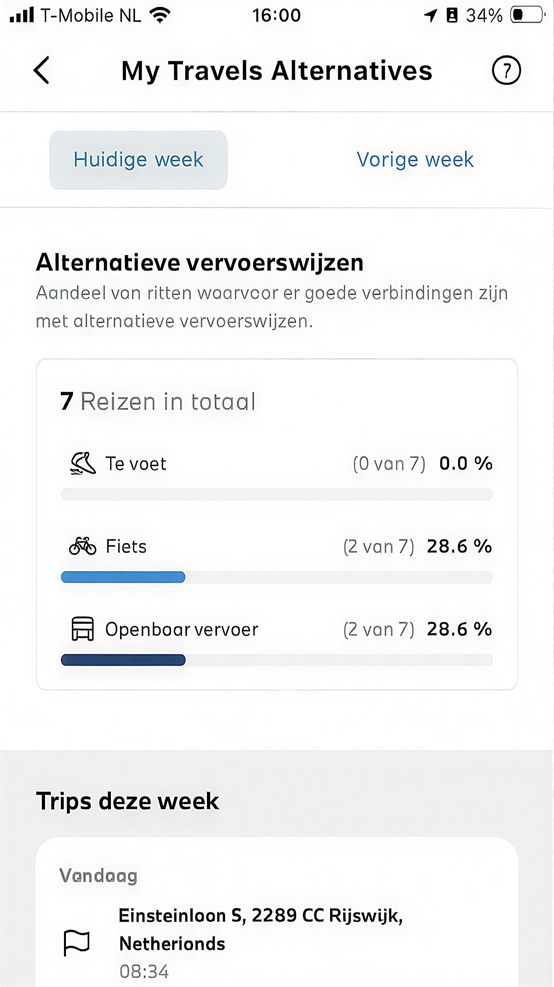Tap the walking shoe icon
The image size is (554, 987).
point(83,463)
